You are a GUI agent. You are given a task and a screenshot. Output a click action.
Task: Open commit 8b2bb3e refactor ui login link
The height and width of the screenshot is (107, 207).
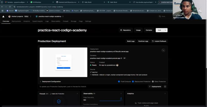pyautogui.click(x=119, y=75)
